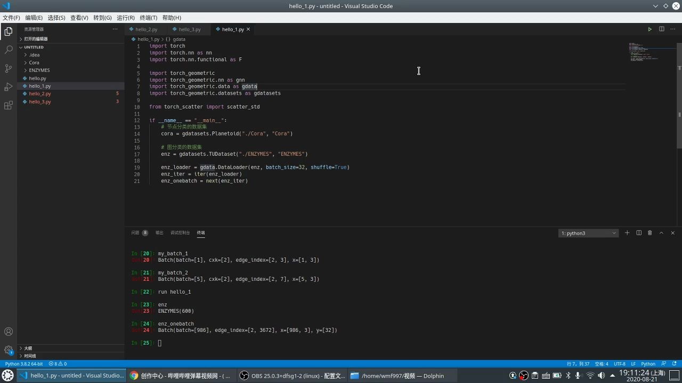Switch to Chrome bilibili taskbar window
This screenshot has height=383, width=682.
pos(181,376)
